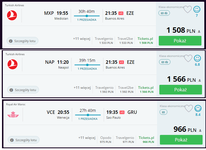Viewport: 206px width, 150px height.
Task: Click the 39h 15m layover timeline dot
Action: point(87,65)
